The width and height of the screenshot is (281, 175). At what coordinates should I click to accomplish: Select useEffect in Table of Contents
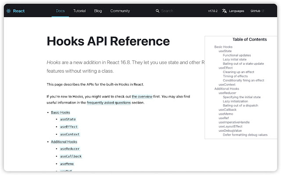[x=225, y=68]
